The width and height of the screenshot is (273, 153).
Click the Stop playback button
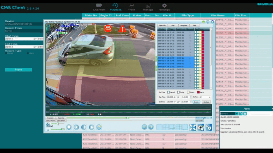[x=69, y=127]
